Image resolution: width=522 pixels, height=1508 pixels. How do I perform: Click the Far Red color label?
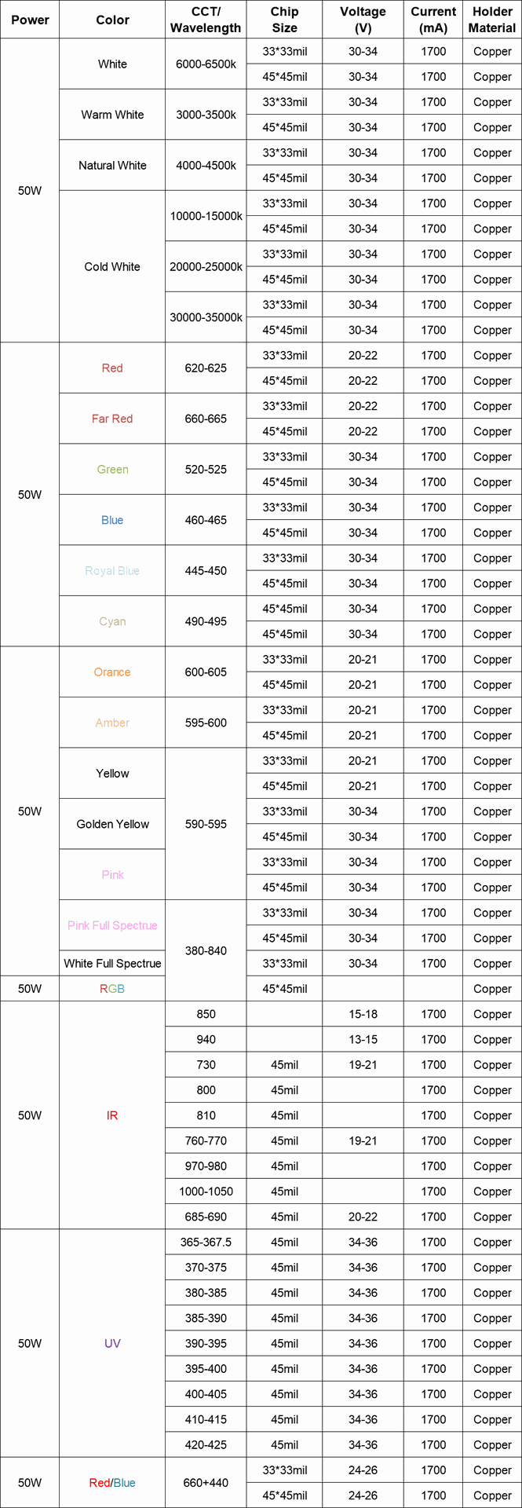point(112,419)
